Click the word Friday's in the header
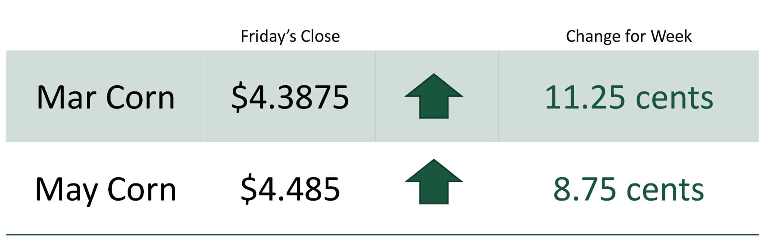 (269, 37)
